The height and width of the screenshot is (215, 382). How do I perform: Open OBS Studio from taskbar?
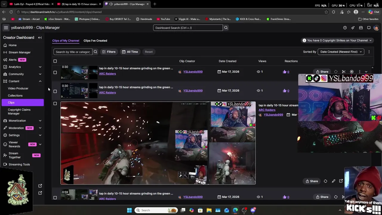(x=244, y=210)
